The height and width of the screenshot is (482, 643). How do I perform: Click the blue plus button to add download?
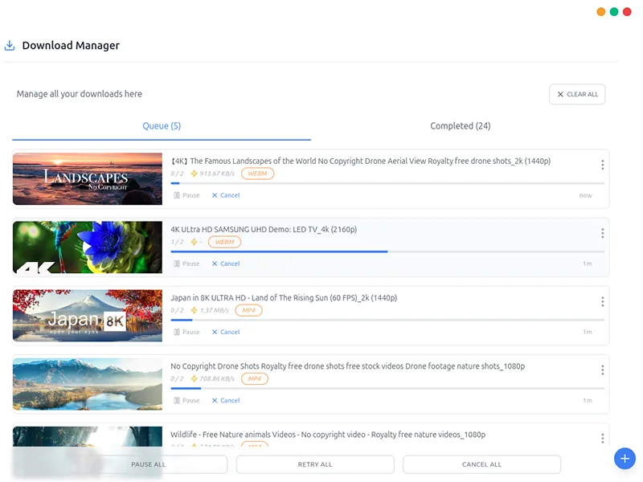[x=625, y=458]
